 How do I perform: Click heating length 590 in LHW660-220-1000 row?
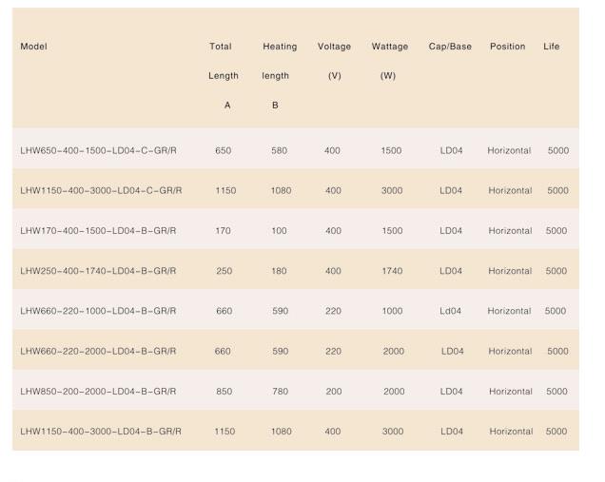pos(280,311)
